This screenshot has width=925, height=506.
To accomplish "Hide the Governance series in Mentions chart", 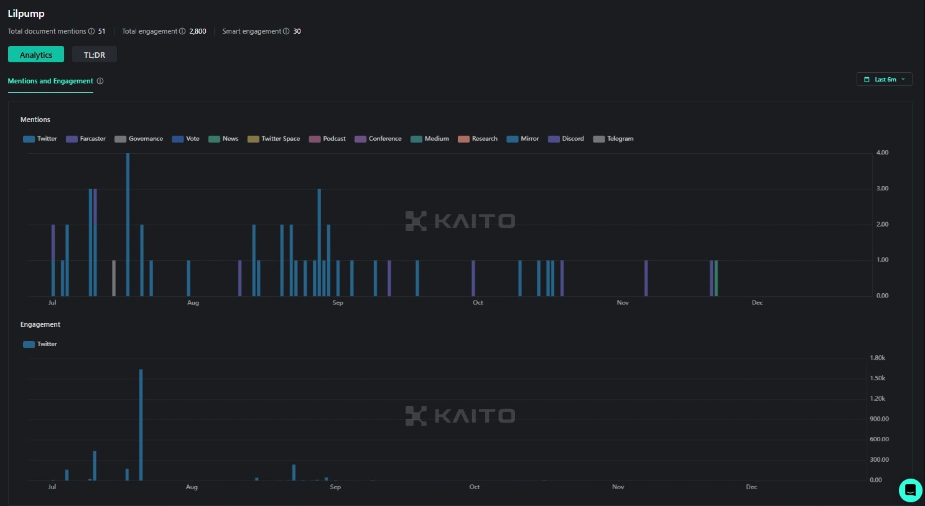I will (139, 139).
